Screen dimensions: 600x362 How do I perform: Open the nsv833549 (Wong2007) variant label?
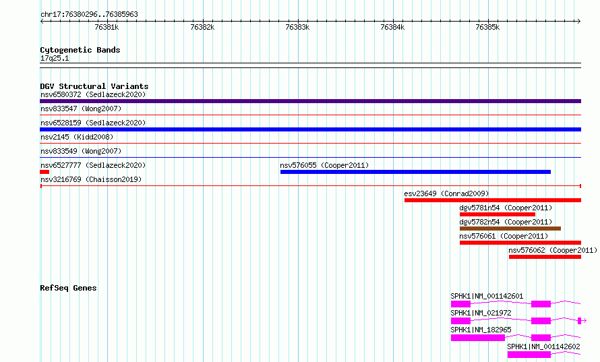coord(81,151)
